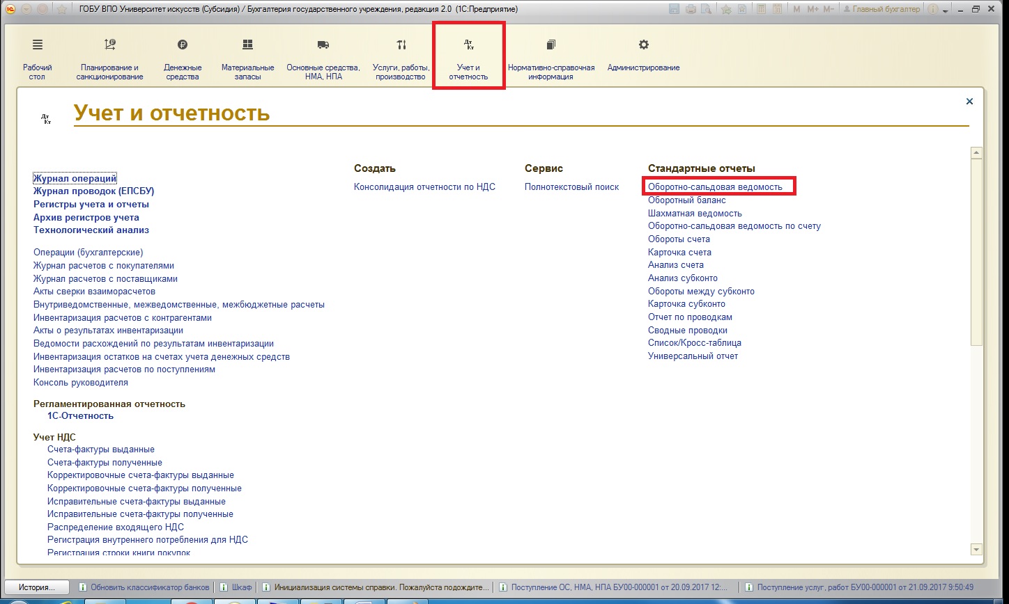Open Журнал расчетов с покупателями
Image resolution: width=1009 pixels, height=604 pixels.
tap(104, 265)
